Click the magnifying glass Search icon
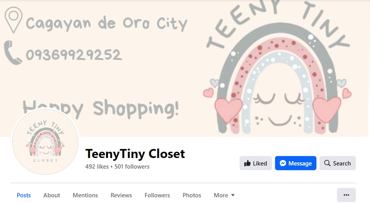370x204 pixels. coord(327,163)
